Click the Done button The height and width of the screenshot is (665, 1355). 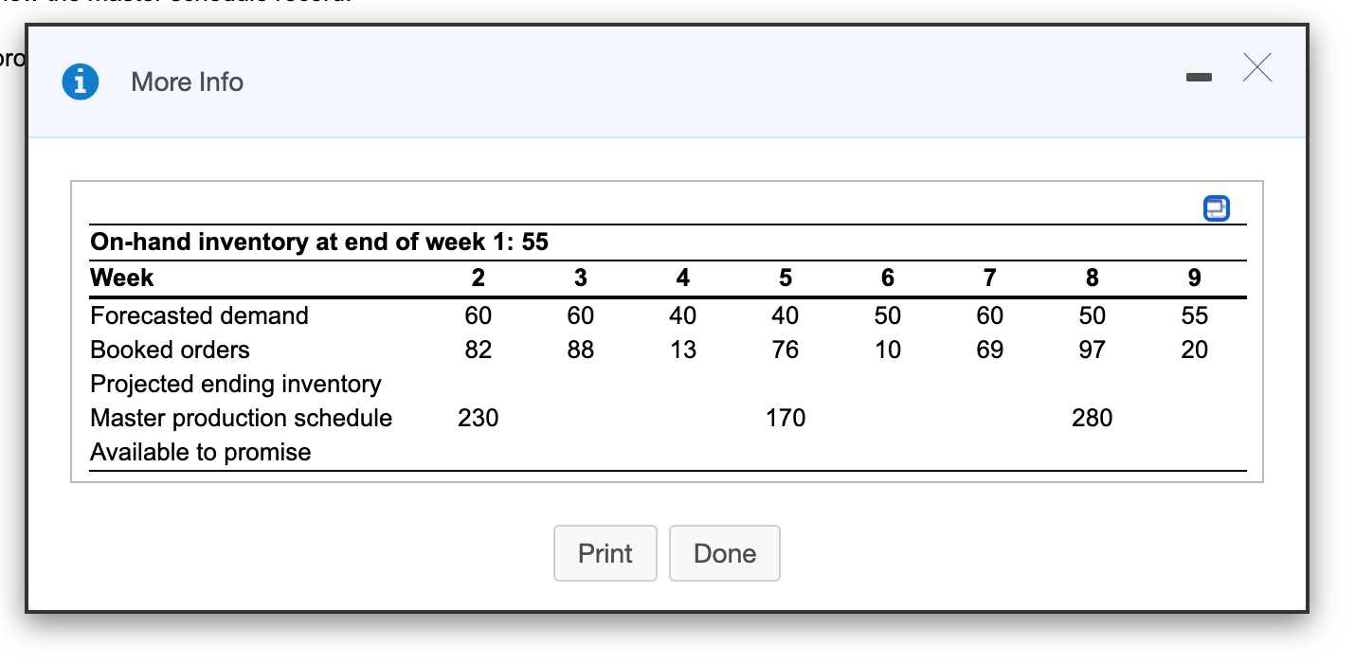pyautogui.click(x=725, y=553)
